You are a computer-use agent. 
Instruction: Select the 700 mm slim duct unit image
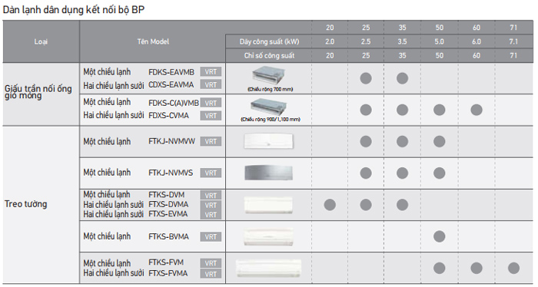269,75
